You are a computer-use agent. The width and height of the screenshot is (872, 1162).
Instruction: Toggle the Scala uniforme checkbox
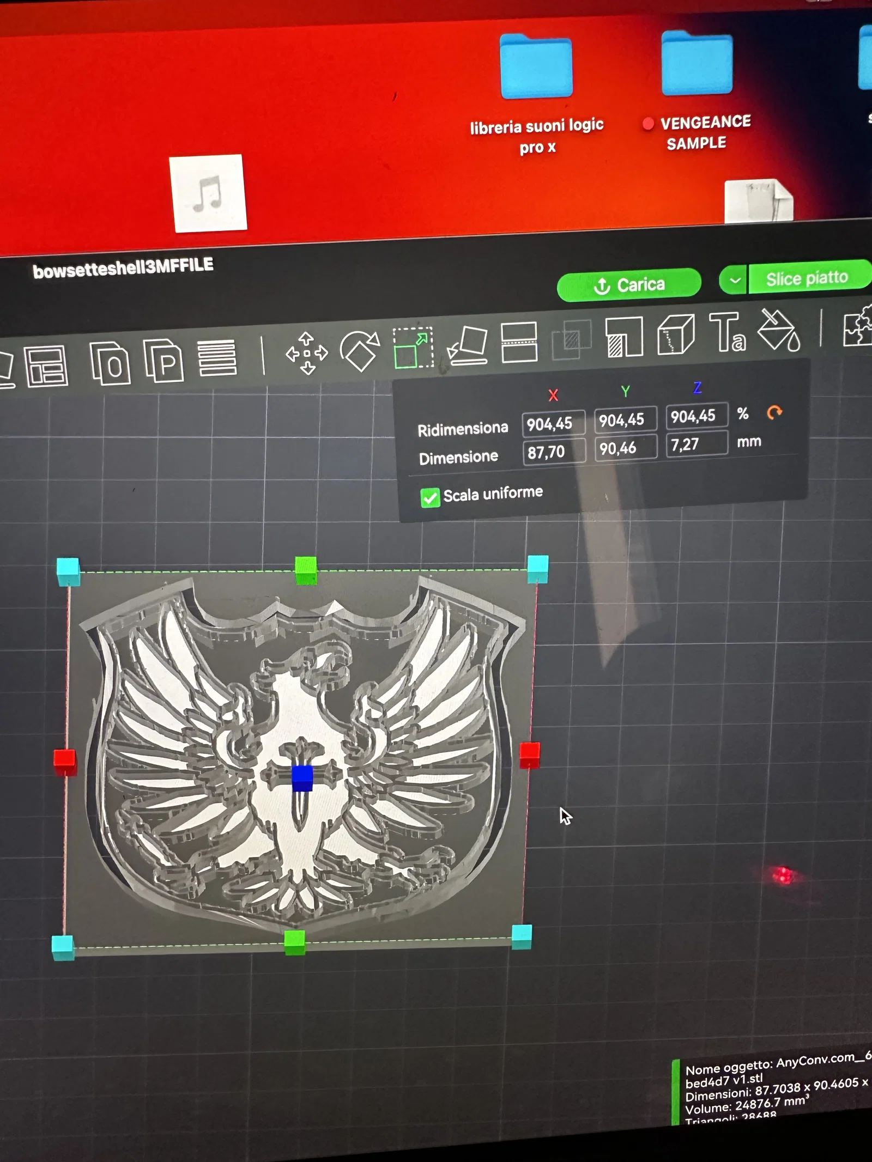(430, 497)
